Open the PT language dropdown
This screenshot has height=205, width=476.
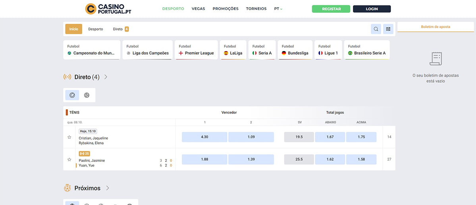point(278,9)
